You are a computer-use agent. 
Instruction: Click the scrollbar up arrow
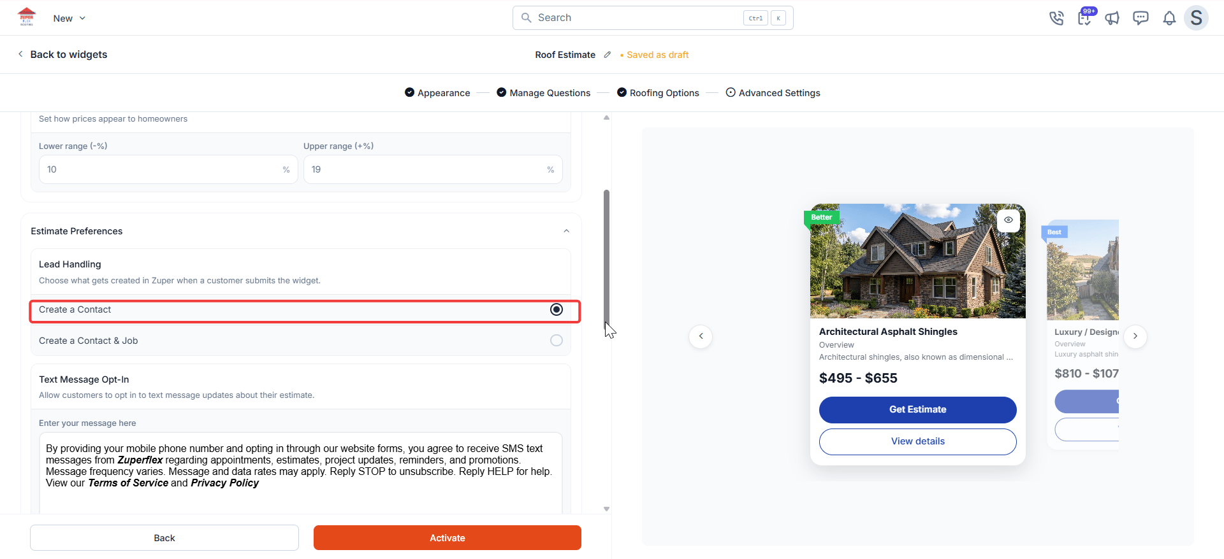pos(606,118)
